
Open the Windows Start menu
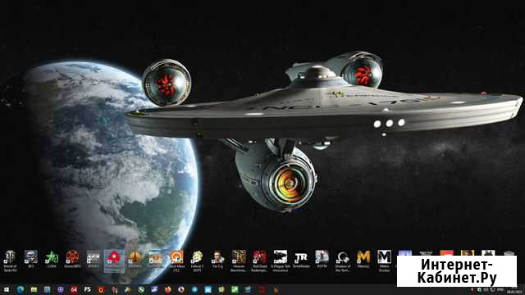coord(7,289)
